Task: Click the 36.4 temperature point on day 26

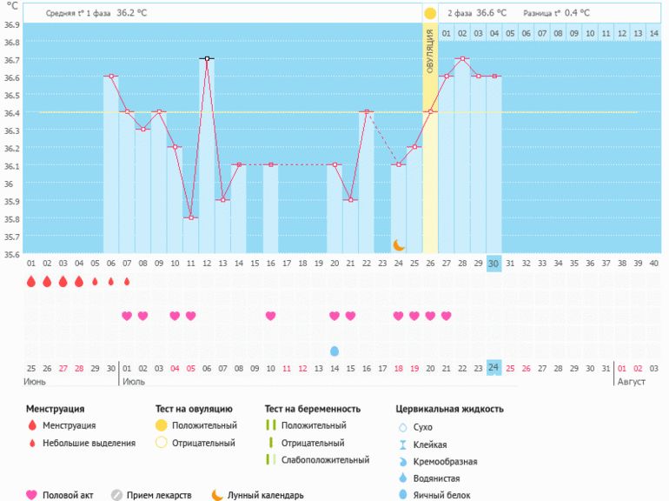Action: click(430, 111)
